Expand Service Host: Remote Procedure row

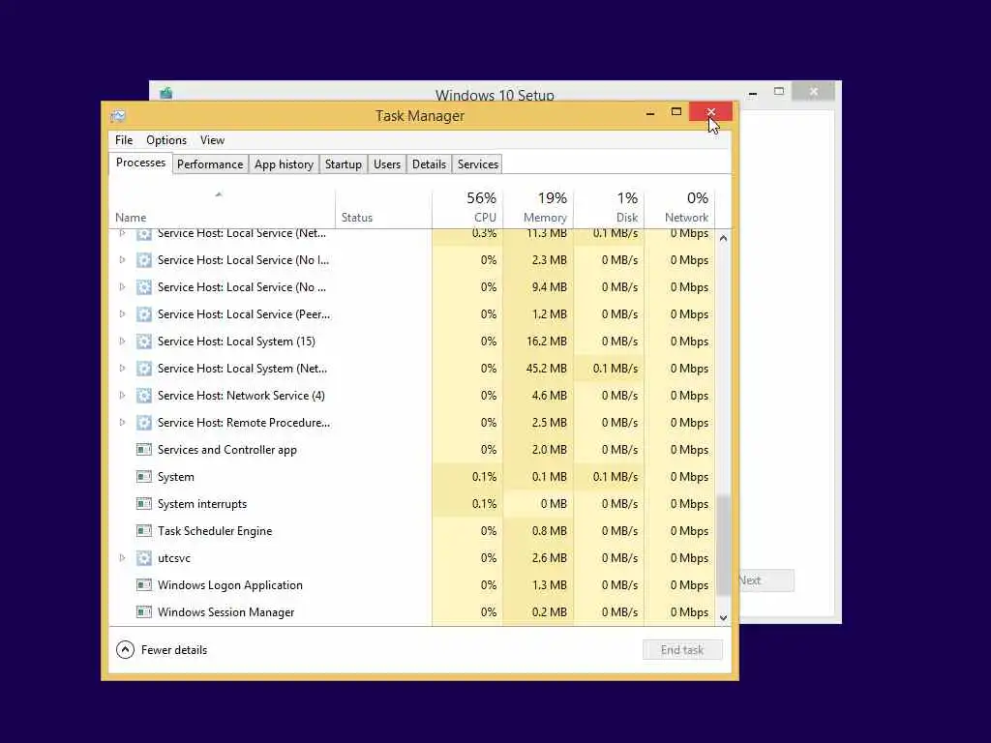(122, 423)
